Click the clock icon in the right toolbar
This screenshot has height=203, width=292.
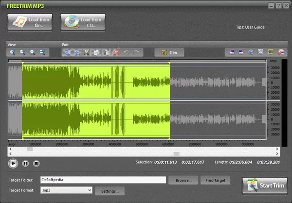coord(251,52)
